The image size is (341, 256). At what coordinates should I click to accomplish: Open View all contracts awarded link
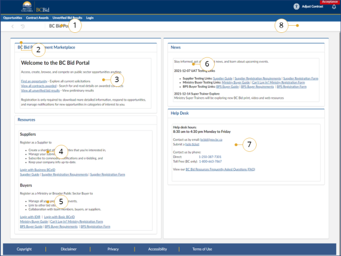point(39,86)
